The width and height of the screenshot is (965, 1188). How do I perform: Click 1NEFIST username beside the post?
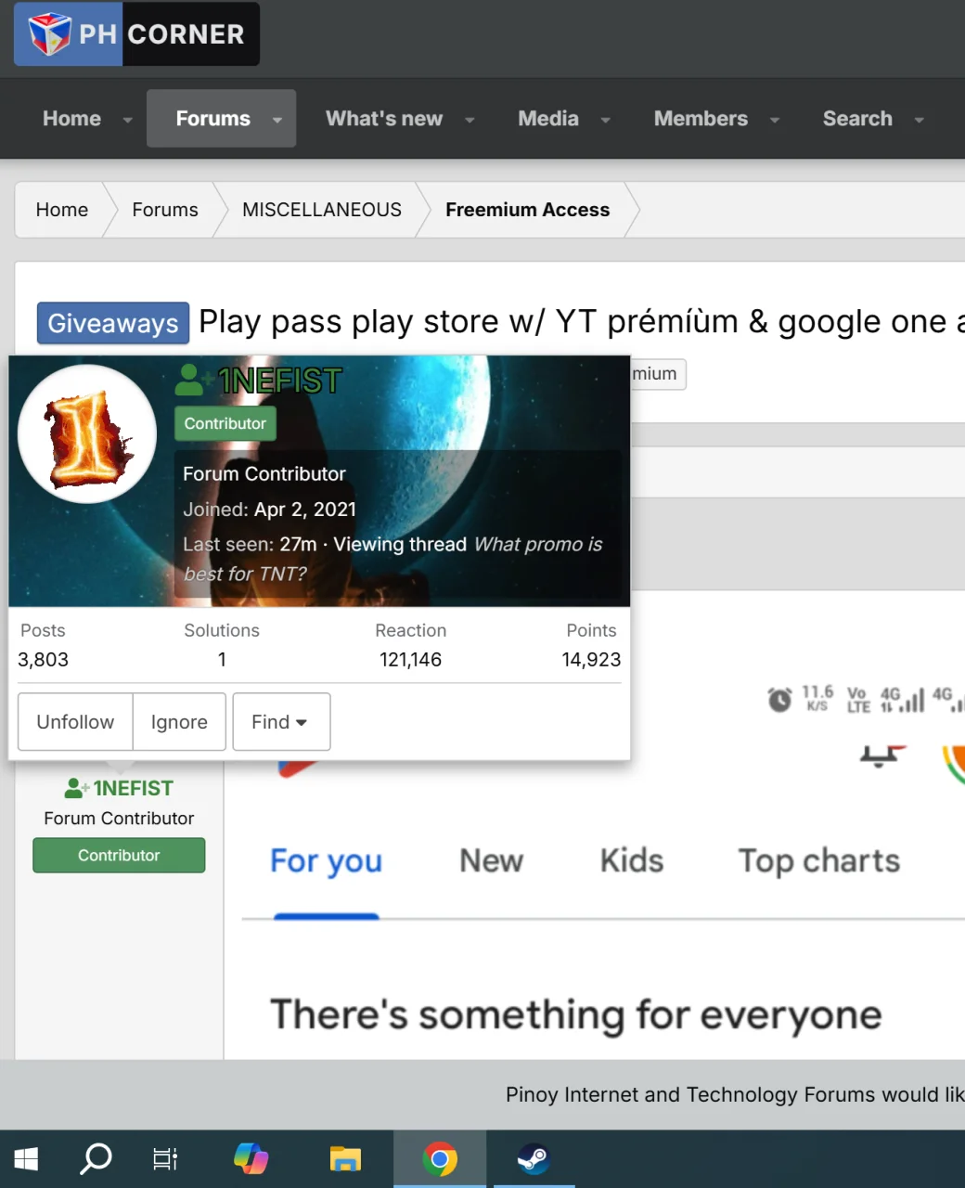coord(133,788)
